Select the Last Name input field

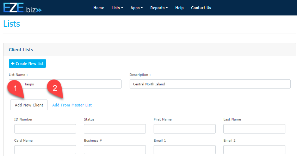pyautogui.click(x=254, y=129)
